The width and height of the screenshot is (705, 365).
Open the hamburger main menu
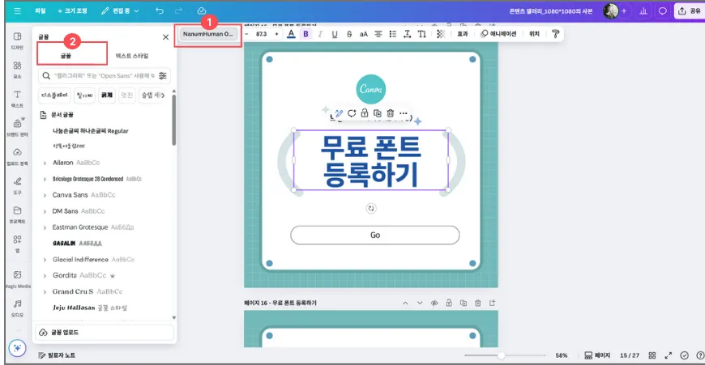click(17, 11)
